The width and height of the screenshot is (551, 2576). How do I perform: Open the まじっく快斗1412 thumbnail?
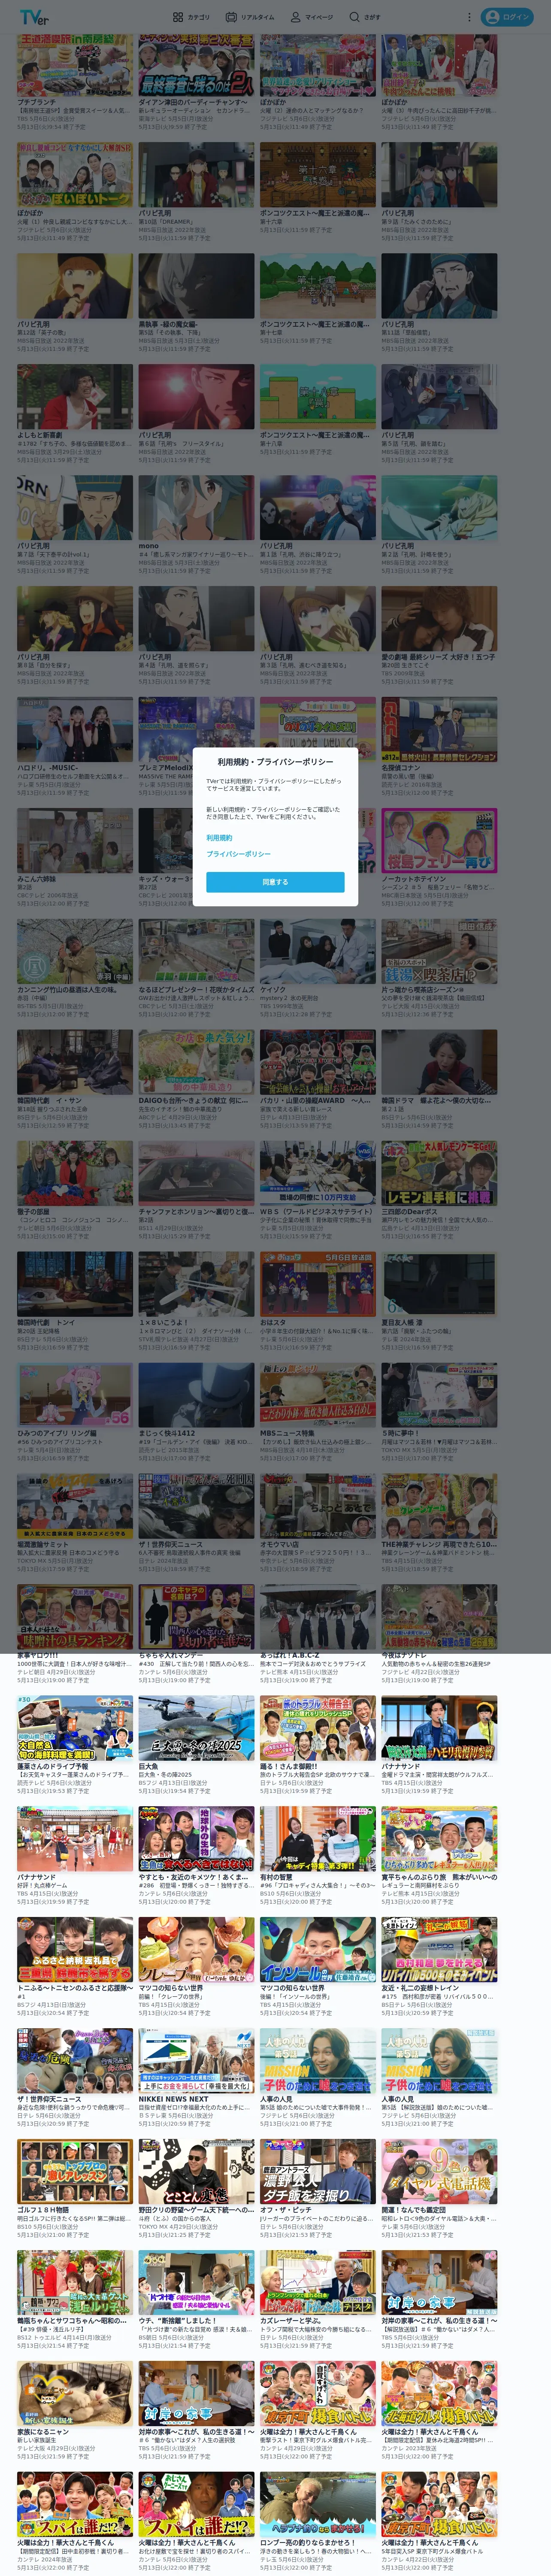click(x=196, y=1395)
